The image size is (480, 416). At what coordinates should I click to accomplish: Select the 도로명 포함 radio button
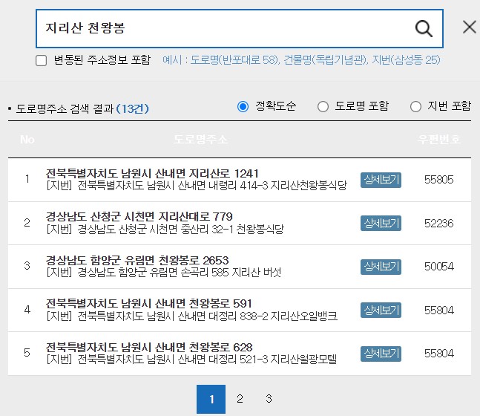[323, 107]
